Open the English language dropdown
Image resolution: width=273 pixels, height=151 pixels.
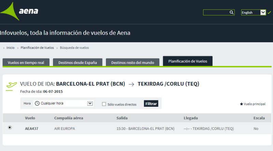pos(254,12)
